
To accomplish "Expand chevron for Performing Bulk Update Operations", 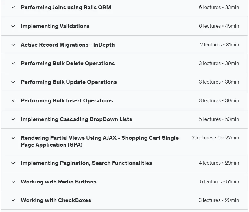I will (13, 82).
